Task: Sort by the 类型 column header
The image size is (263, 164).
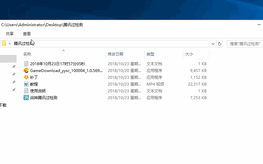Action: point(150,54)
